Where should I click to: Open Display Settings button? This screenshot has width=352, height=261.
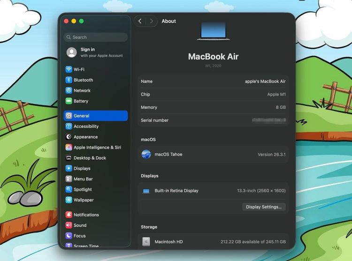tap(264, 207)
